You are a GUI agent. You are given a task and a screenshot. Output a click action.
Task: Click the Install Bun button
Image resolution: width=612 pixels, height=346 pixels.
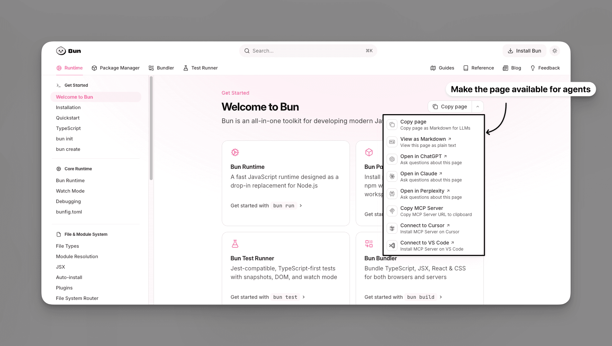524,51
